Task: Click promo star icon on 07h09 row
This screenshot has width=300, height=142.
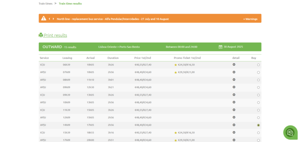Action: [x=175, y=72]
